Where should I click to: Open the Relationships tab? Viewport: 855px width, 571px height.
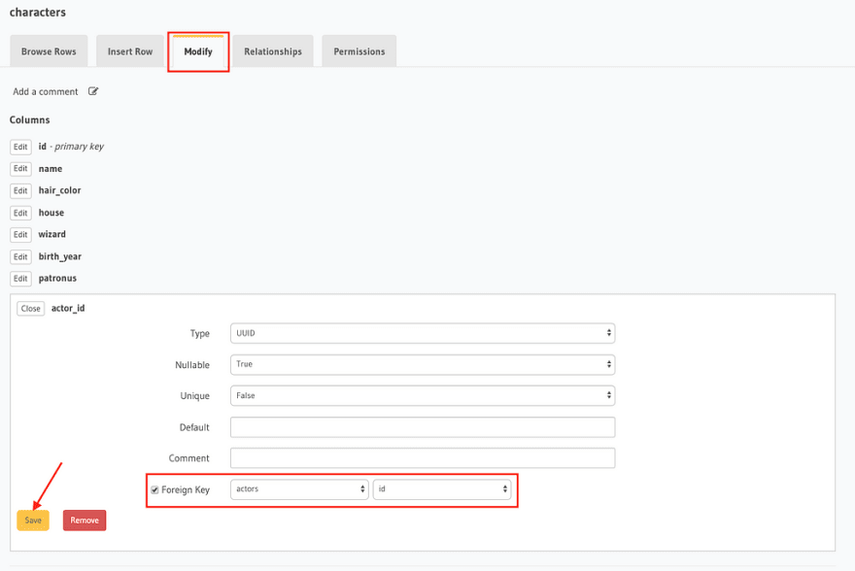273,51
